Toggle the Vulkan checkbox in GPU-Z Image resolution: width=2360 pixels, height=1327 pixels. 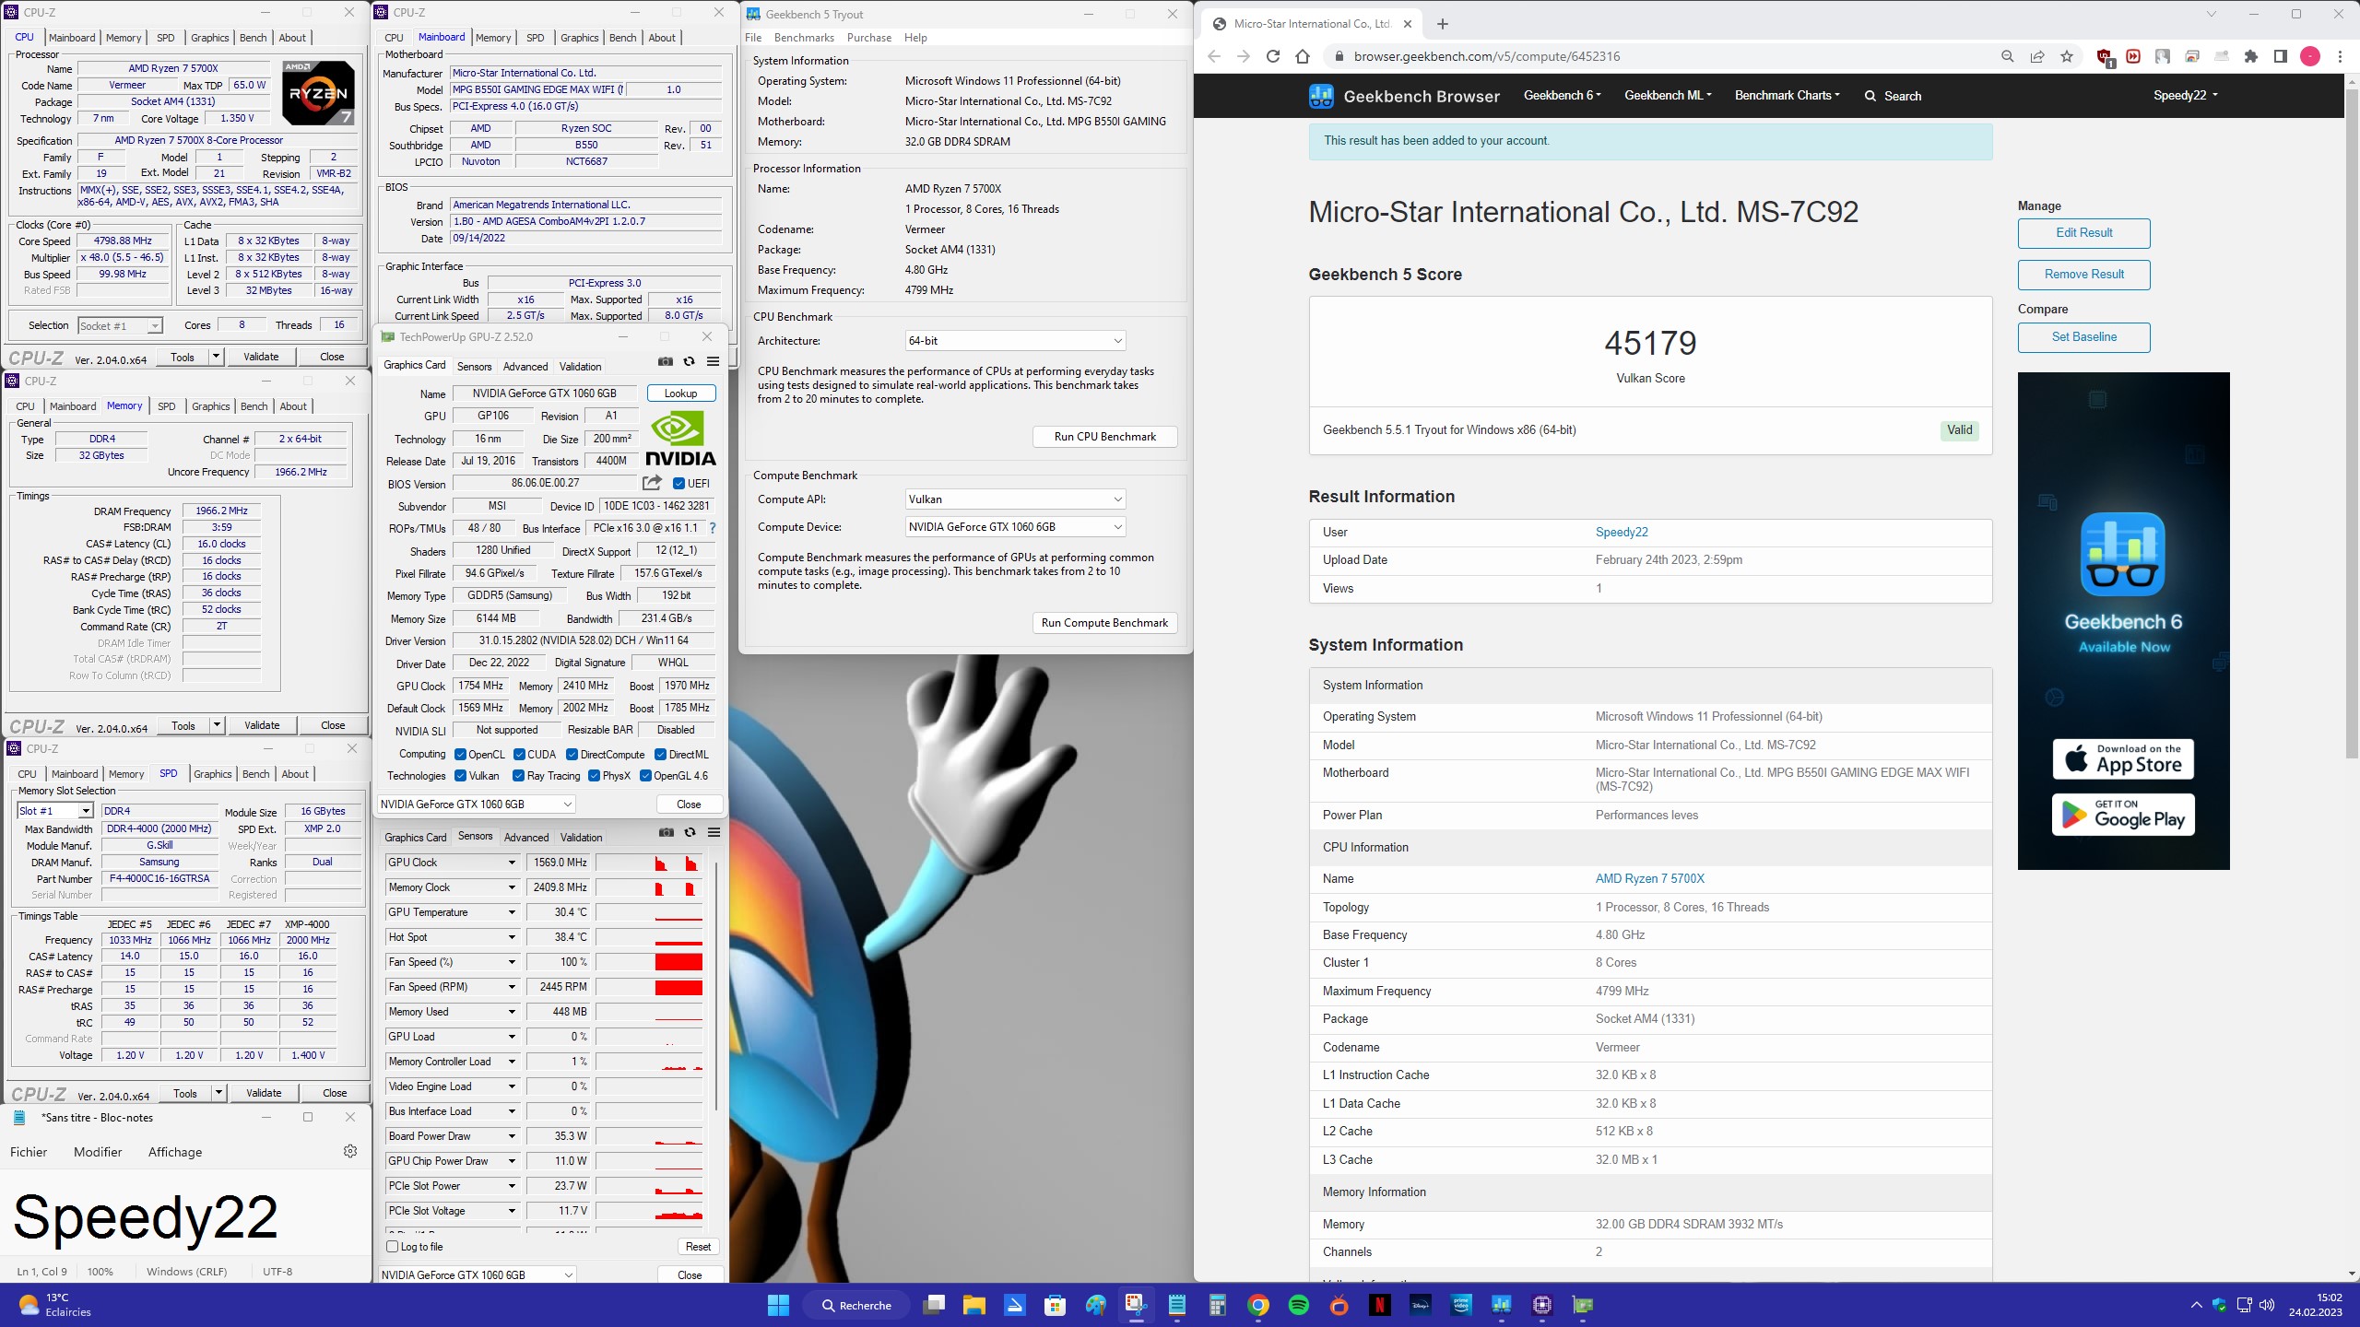[x=461, y=775]
